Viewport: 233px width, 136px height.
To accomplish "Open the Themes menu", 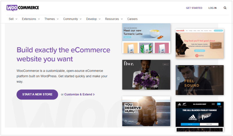I will pyautogui.click(x=50, y=19).
